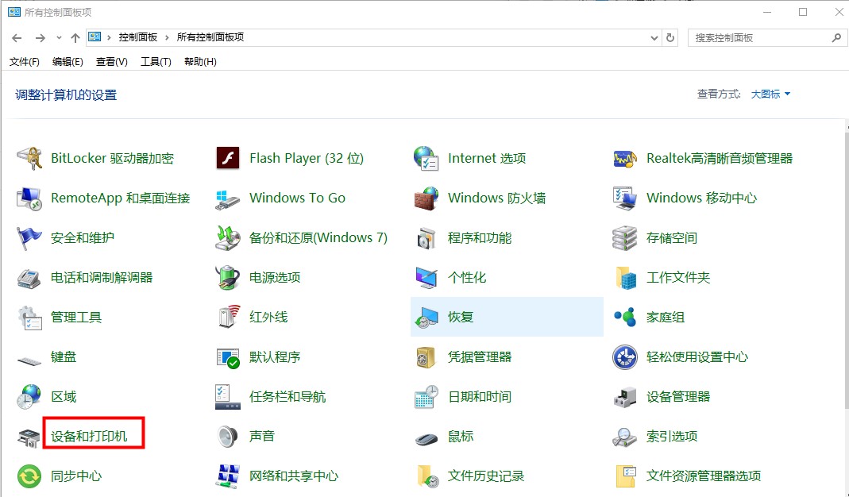Open 键盘 keyboard icon
The image size is (849, 497).
click(x=29, y=360)
